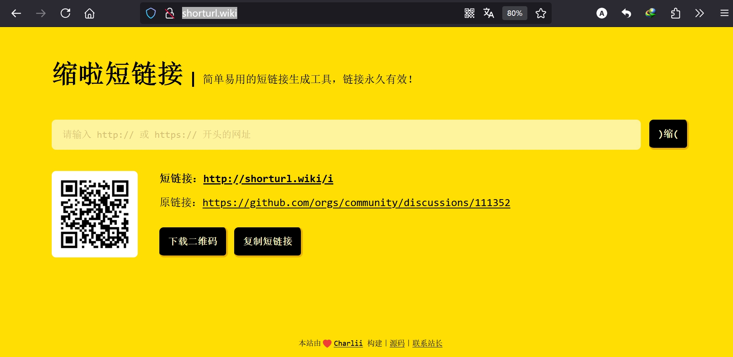Image resolution: width=733 pixels, height=357 pixels.
Task: Open the extensions puzzle menu
Action: 676,14
